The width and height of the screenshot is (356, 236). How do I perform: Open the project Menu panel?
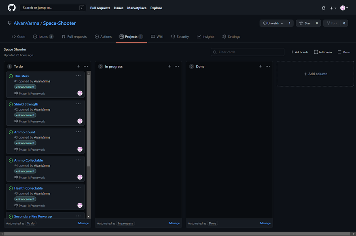344,52
